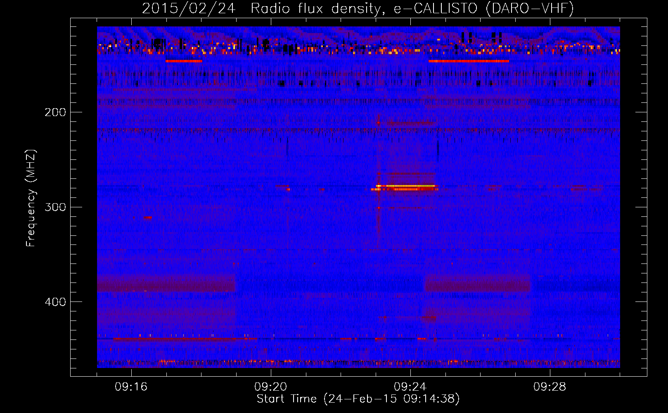
Task: Click the 09:24 time tick label
Action: [410, 387]
